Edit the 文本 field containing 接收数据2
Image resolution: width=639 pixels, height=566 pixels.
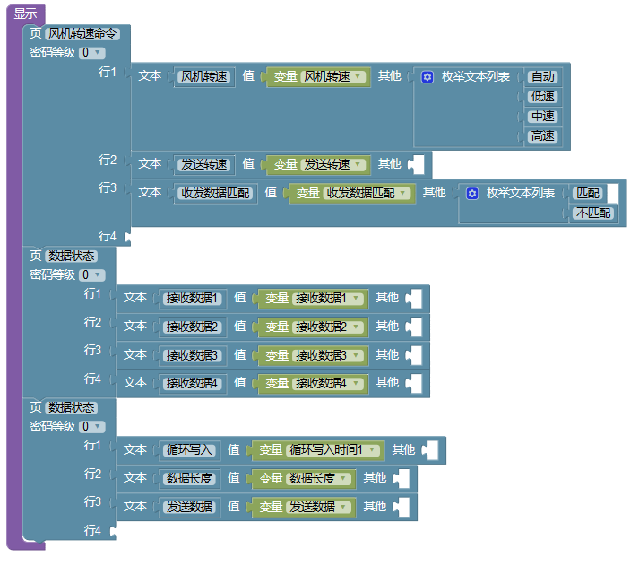tap(192, 327)
